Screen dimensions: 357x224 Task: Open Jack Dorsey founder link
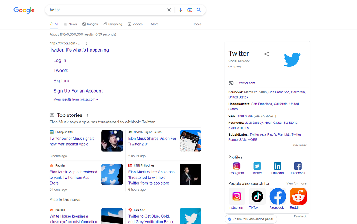[x=254, y=123]
